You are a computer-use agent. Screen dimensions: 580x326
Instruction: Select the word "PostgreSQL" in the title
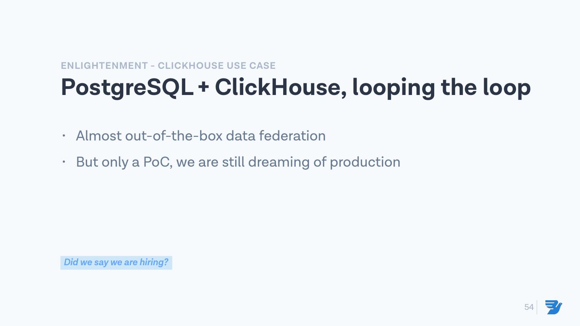[127, 87]
